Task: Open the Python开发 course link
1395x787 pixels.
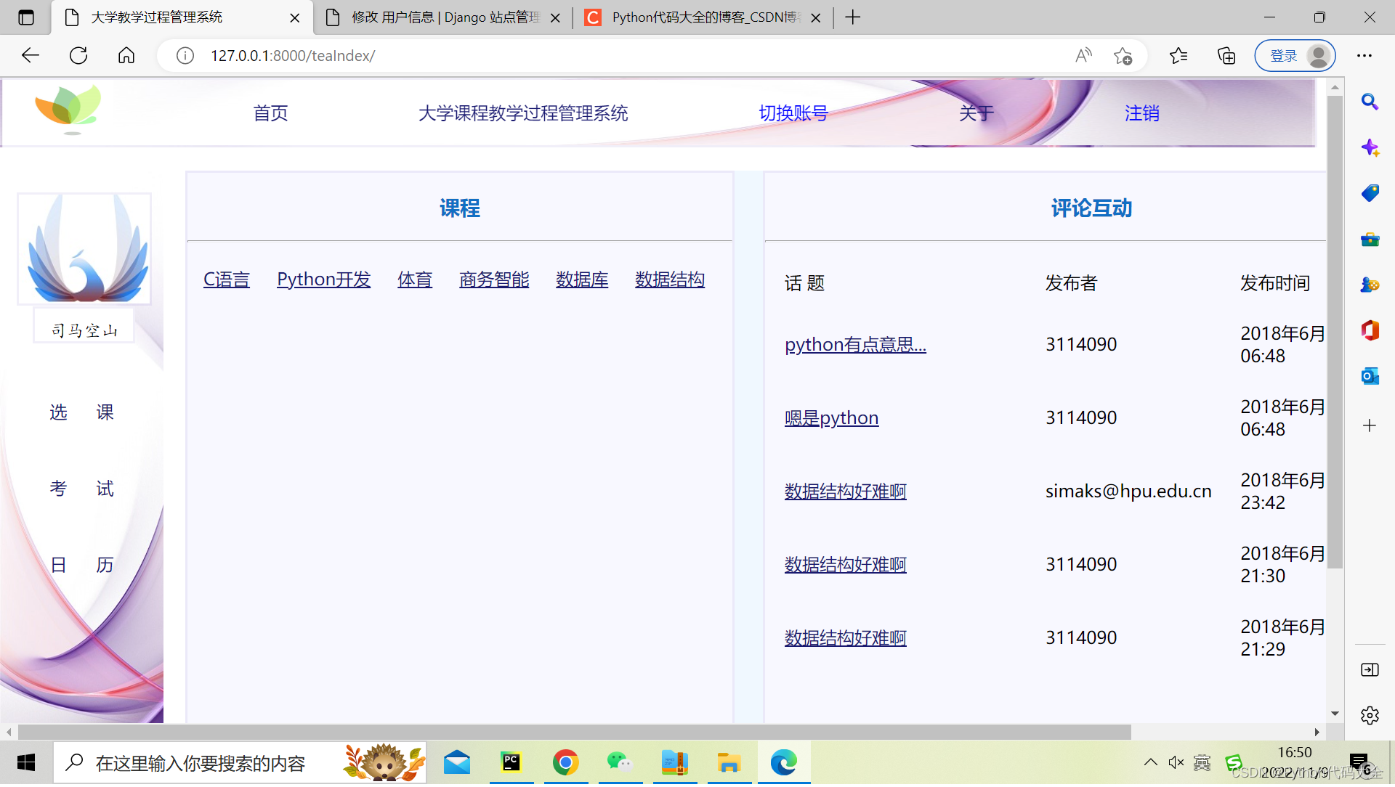Action: pos(323,280)
